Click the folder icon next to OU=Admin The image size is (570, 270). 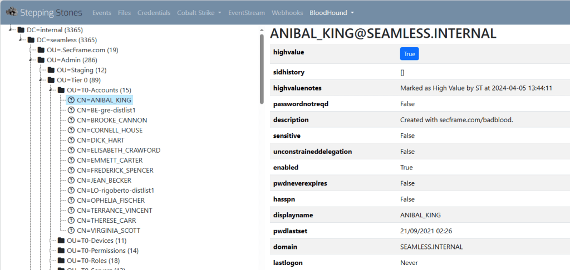pyautogui.click(x=41, y=60)
